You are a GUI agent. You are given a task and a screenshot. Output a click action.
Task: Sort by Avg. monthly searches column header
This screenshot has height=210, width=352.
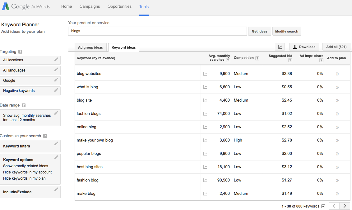coord(219,58)
